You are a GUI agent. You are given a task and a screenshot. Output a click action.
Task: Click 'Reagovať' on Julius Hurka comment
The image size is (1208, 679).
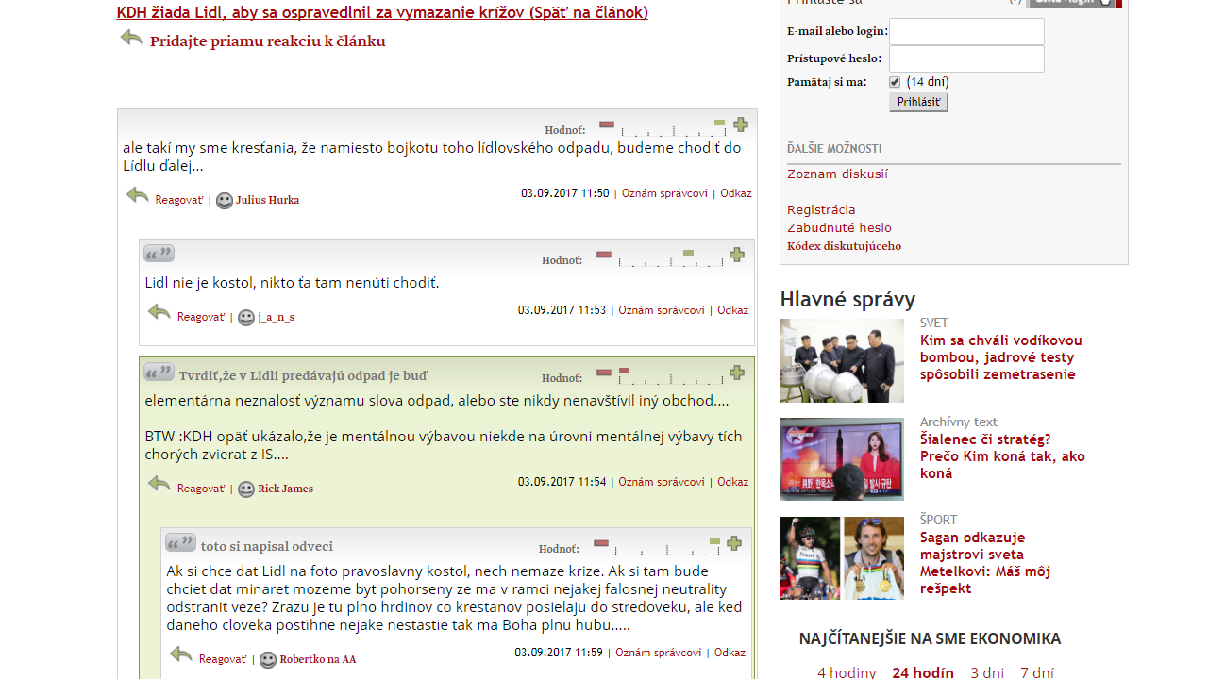[179, 200]
